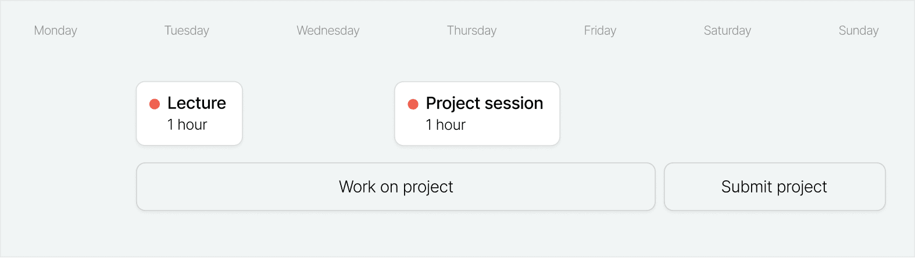Choose the Wednesday day header
The image size is (915, 258).
click(x=328, y=31)
